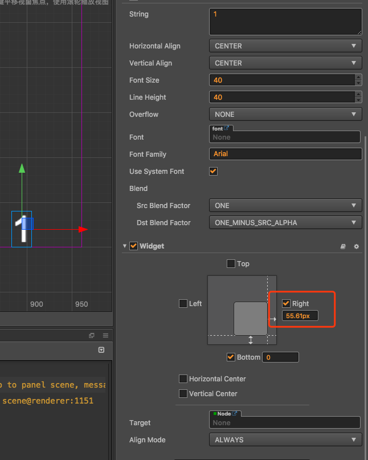Enable the Vertical Center checkbox
368x460 pixels.
tap(183, 393)
